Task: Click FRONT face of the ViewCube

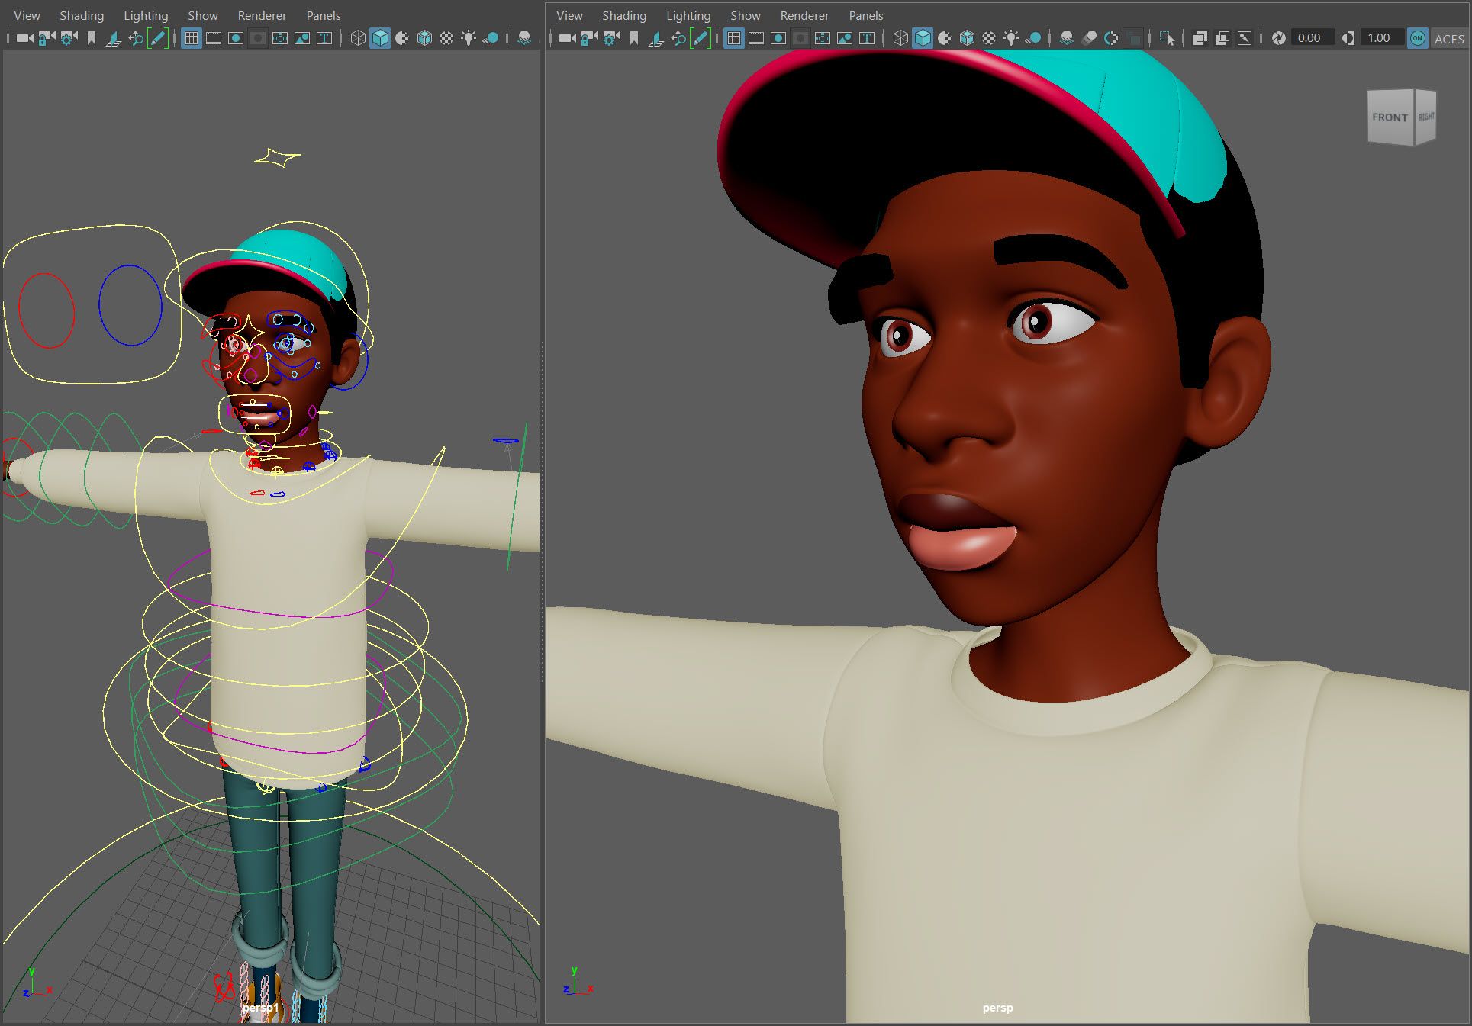Action: pyautogui.click(x=1390, y=117)
